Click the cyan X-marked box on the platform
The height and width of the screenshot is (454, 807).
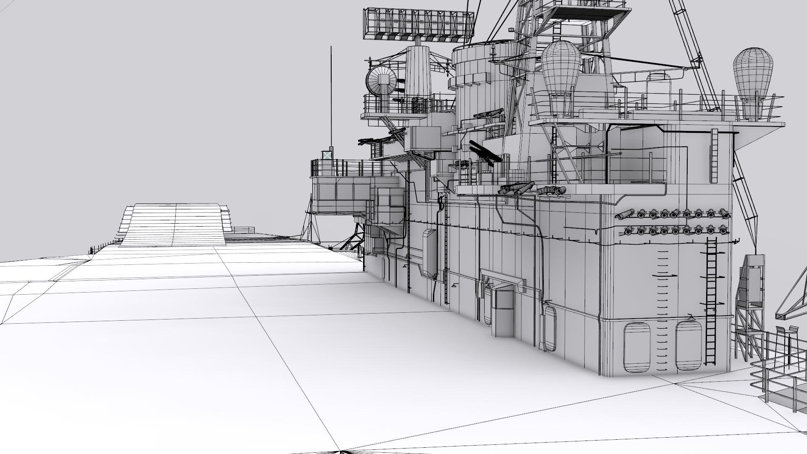pyautogui.click(x=327, y=155)
